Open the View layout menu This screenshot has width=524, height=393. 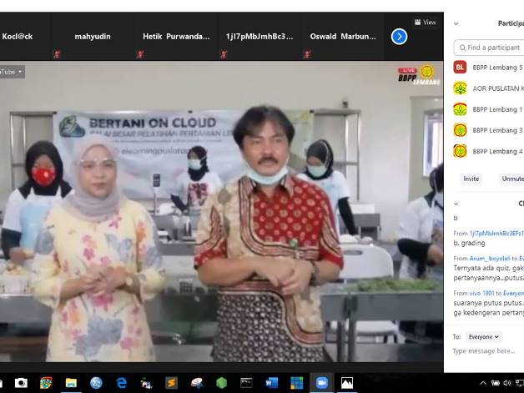tap(426, 23)
